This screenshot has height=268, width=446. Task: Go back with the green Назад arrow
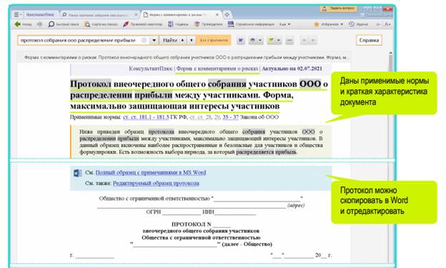point(23,24)
